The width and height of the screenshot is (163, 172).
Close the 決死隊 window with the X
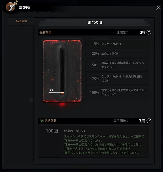[x=158, y=8]
